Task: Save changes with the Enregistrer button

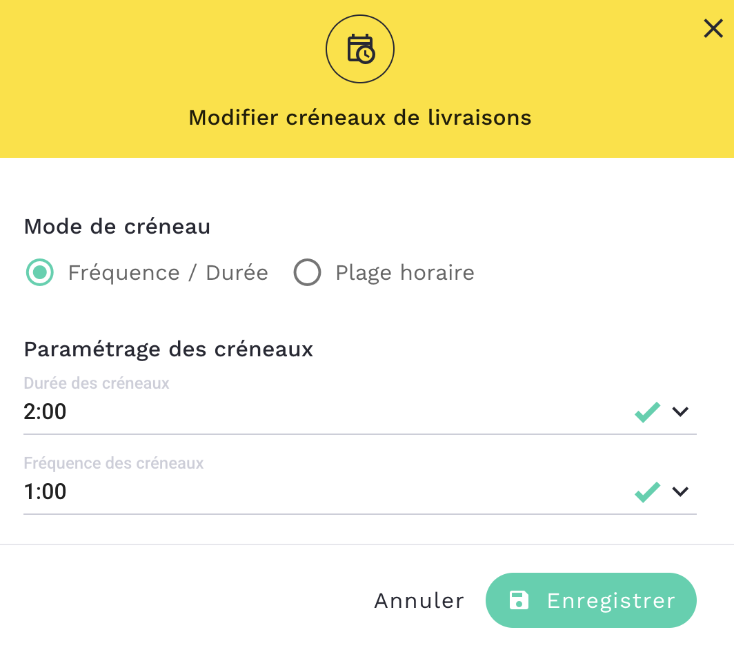Action: (x=591, y=600)
